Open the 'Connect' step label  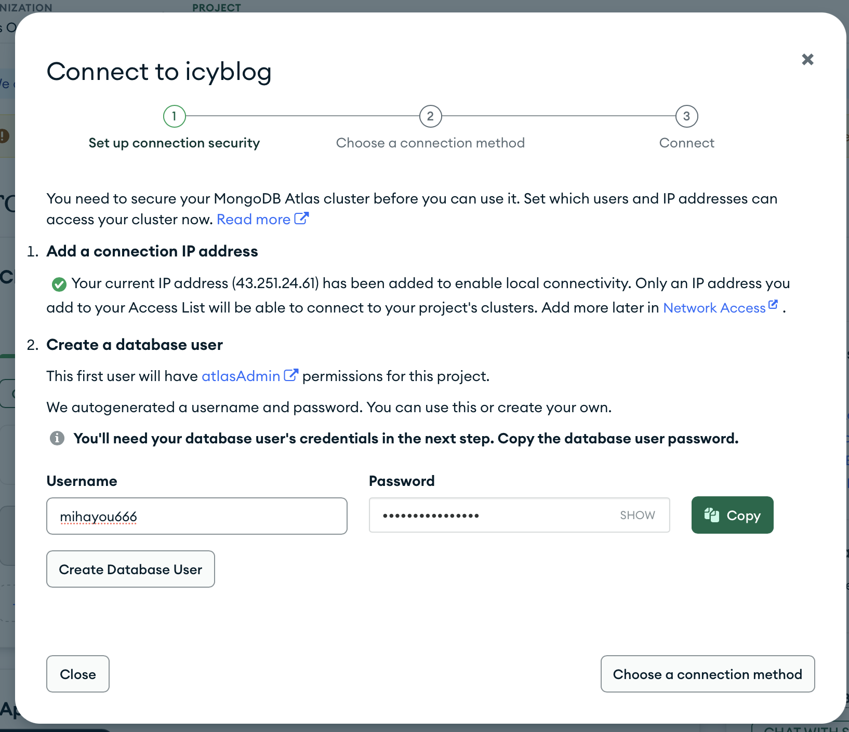coord(686,143)
